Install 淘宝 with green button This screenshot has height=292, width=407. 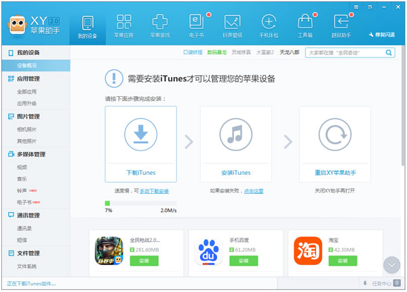343,261
